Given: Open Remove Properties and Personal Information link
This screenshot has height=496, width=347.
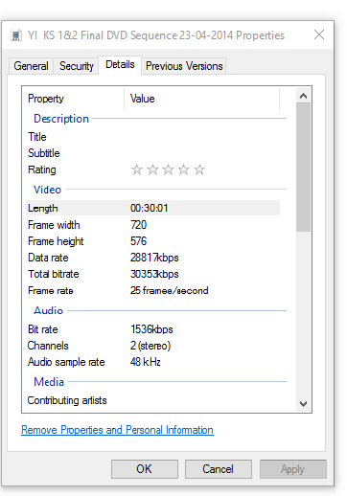Looking at the screenshot, I should point(117,430).
